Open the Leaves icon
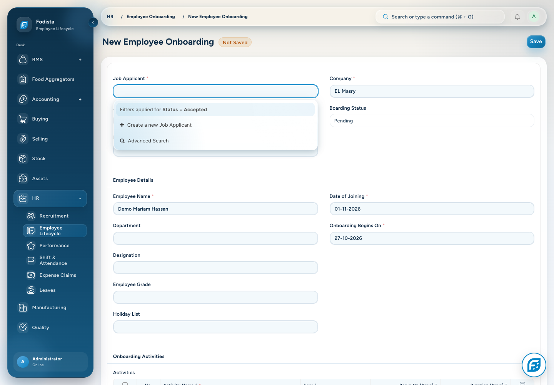Screen dimensions: 554x385 [x=31, y=290]
